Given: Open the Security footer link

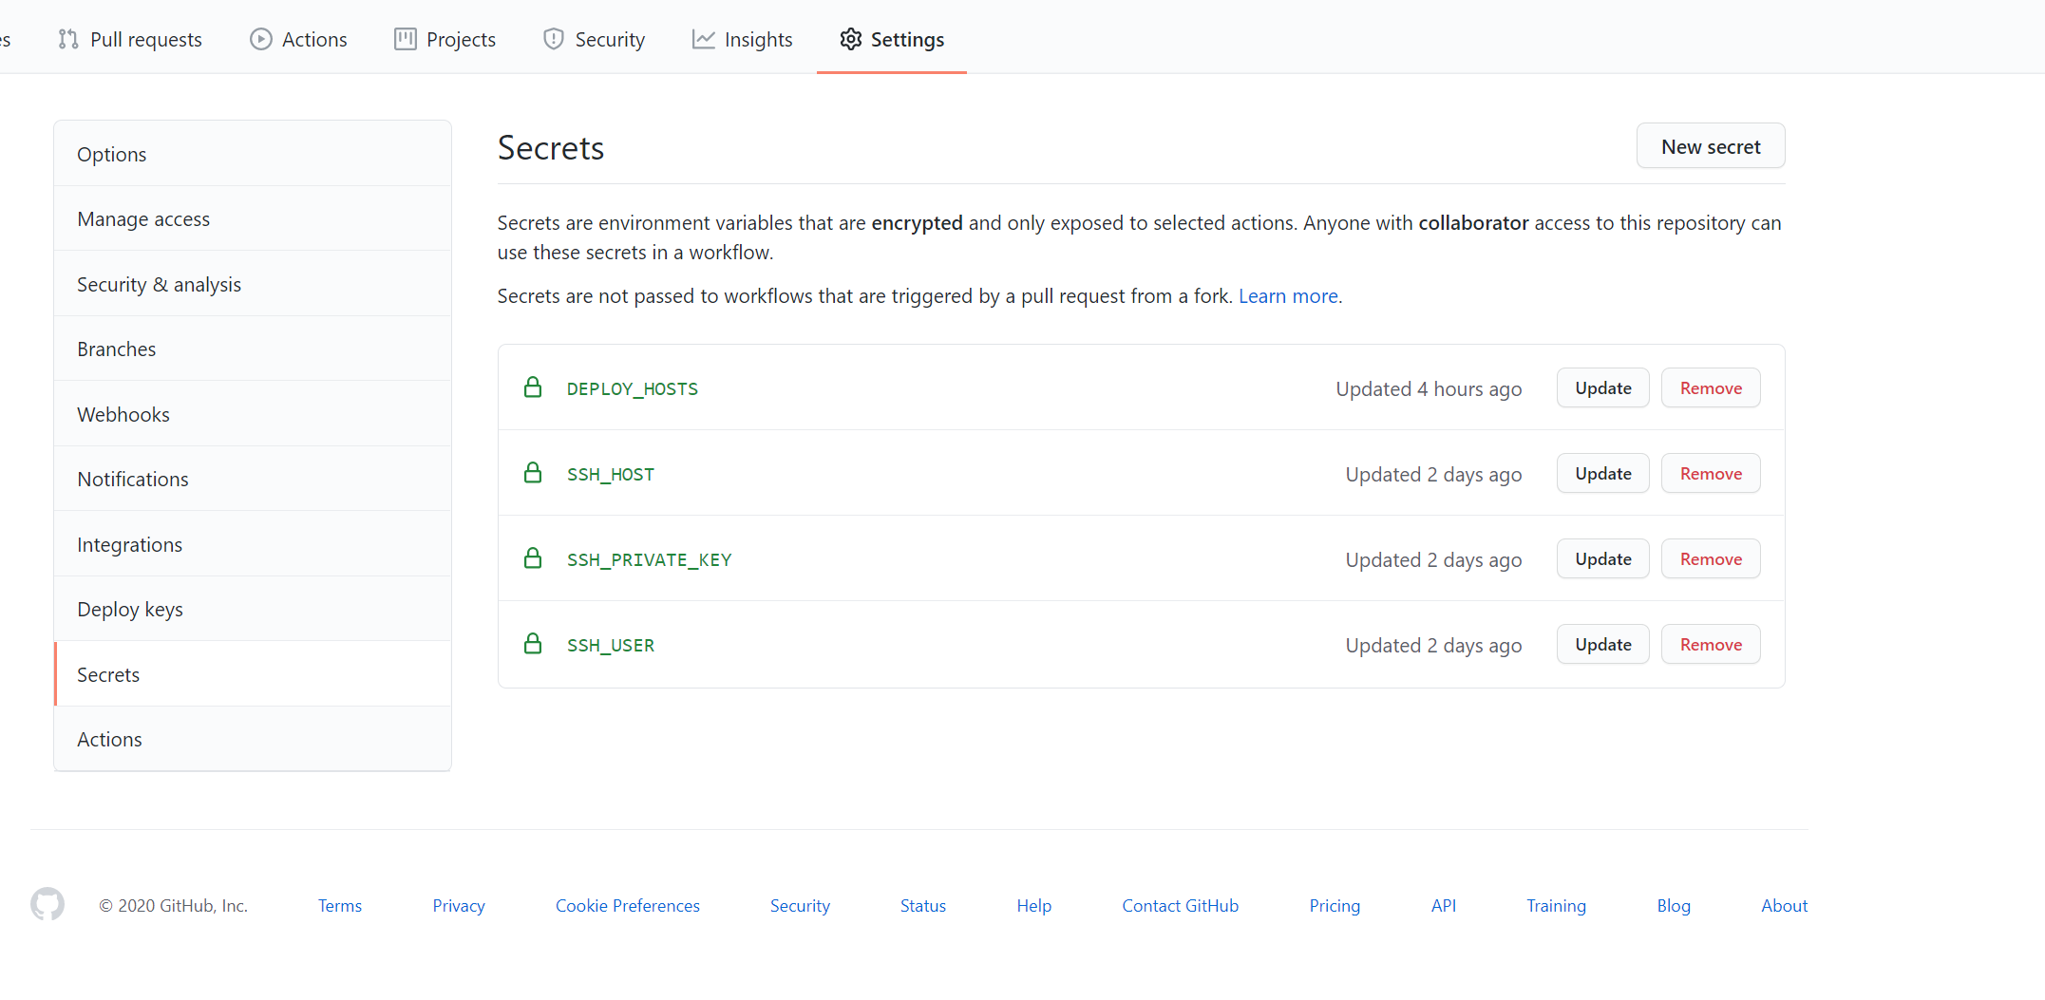Looking at the screenshot, I should click(800, 905).
